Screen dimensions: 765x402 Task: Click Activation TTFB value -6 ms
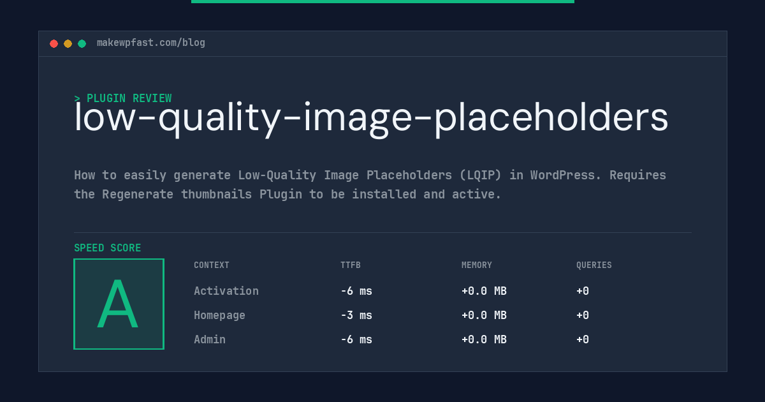coord(356,291)
